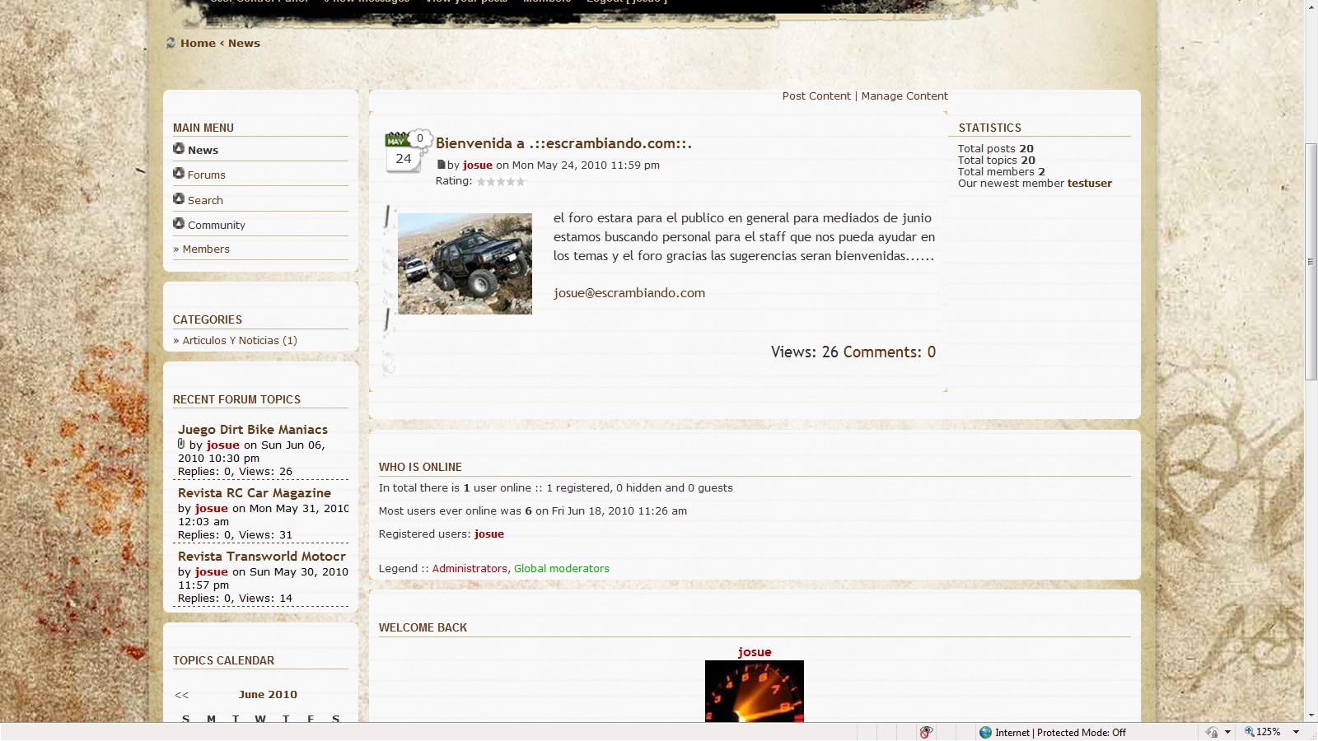Go to previous month in Topics Calendar
Viewport: 1318px width, 741px height.
[x=182, y=695]
